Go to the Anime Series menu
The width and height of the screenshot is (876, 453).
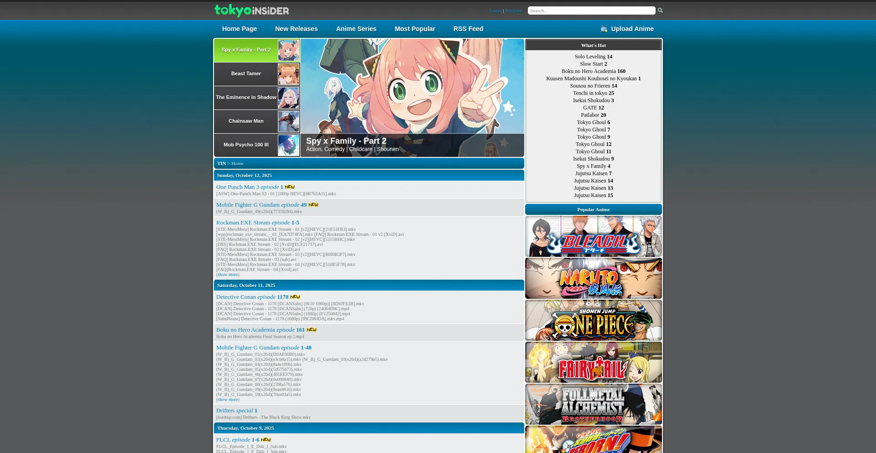pyautogui.click(x=356, y=29)
